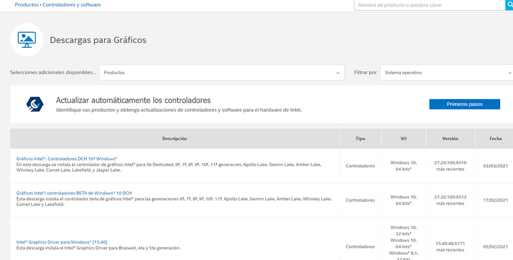Click the Descargas para Gráficos heading
Image resolution: width=513 pixels, height=260 pixels.
[x=98, y=40]
